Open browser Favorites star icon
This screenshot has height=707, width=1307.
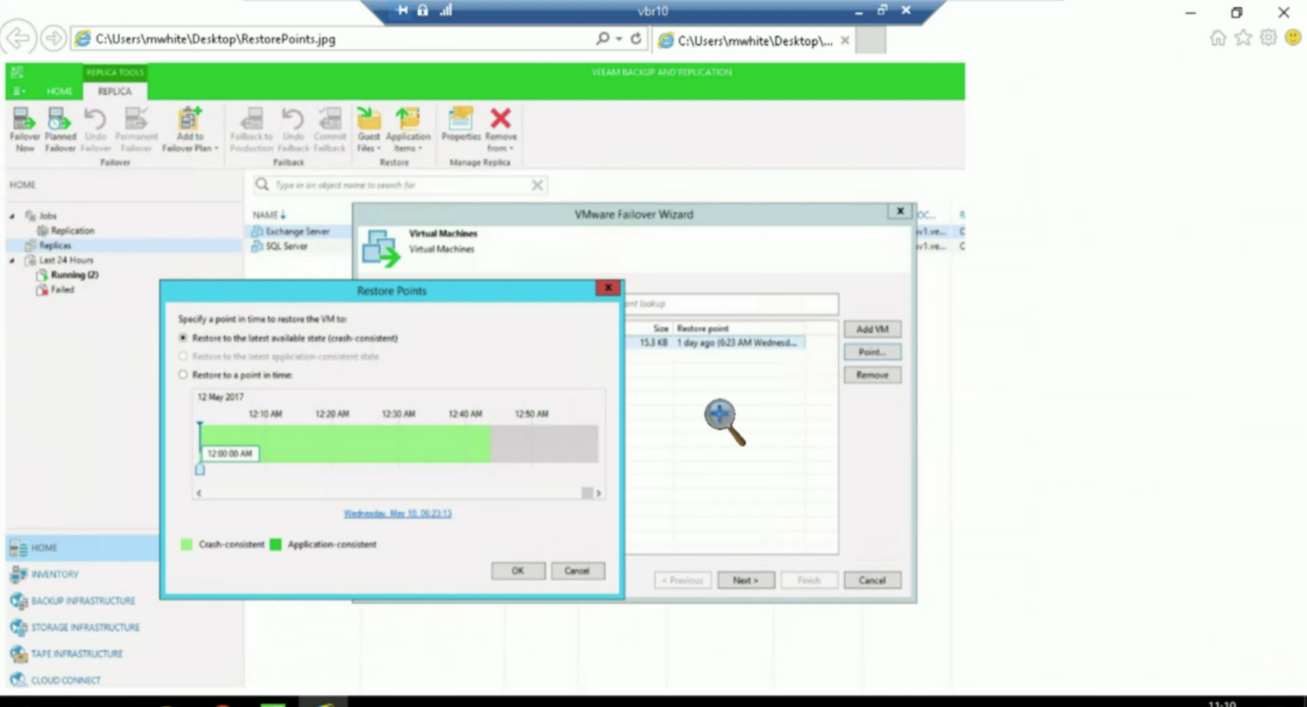(x=1243, y=37)
